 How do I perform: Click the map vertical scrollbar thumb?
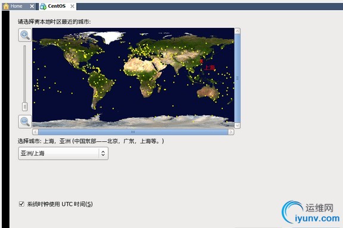pyautogui.click(x=238, y=78)
